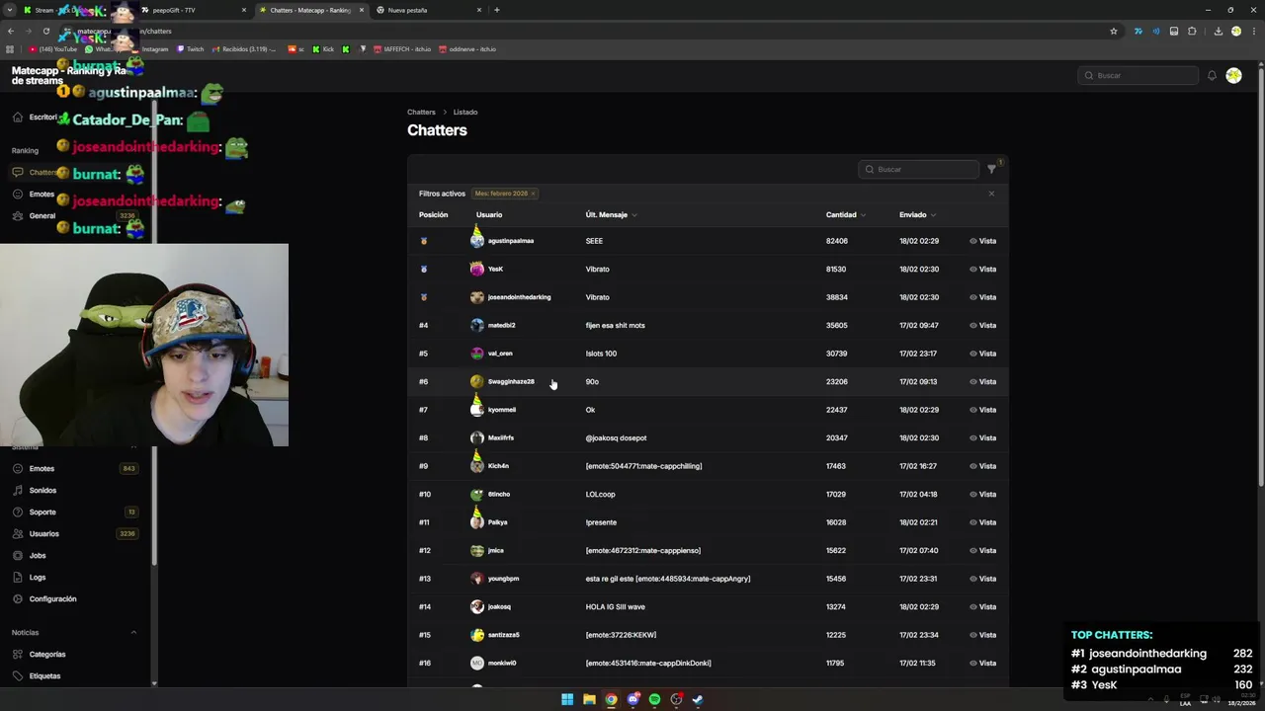
Task: Click Vista for matedbi2 row
Action: (x=982, y=325)
